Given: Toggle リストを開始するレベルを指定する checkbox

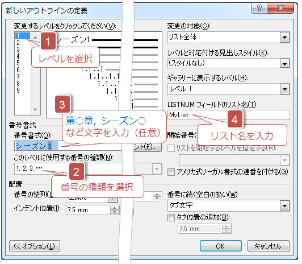Looking at the screenshot, I should pos(171,148).
